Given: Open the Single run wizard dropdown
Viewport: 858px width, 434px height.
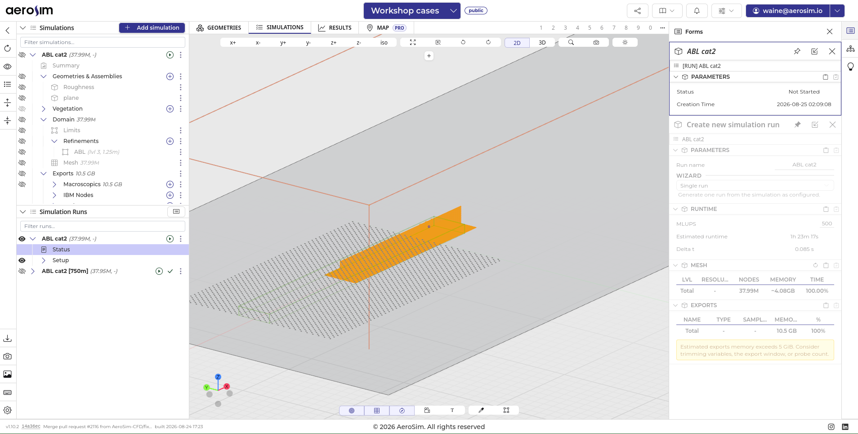Looking at the screenshot, I should tap(755, 186).
